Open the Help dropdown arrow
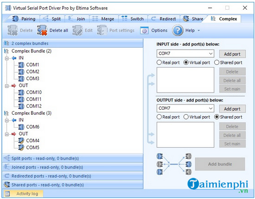The image size is (255, 199). click(199, 31)
